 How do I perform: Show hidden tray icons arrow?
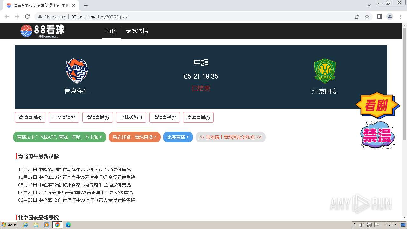355,225
